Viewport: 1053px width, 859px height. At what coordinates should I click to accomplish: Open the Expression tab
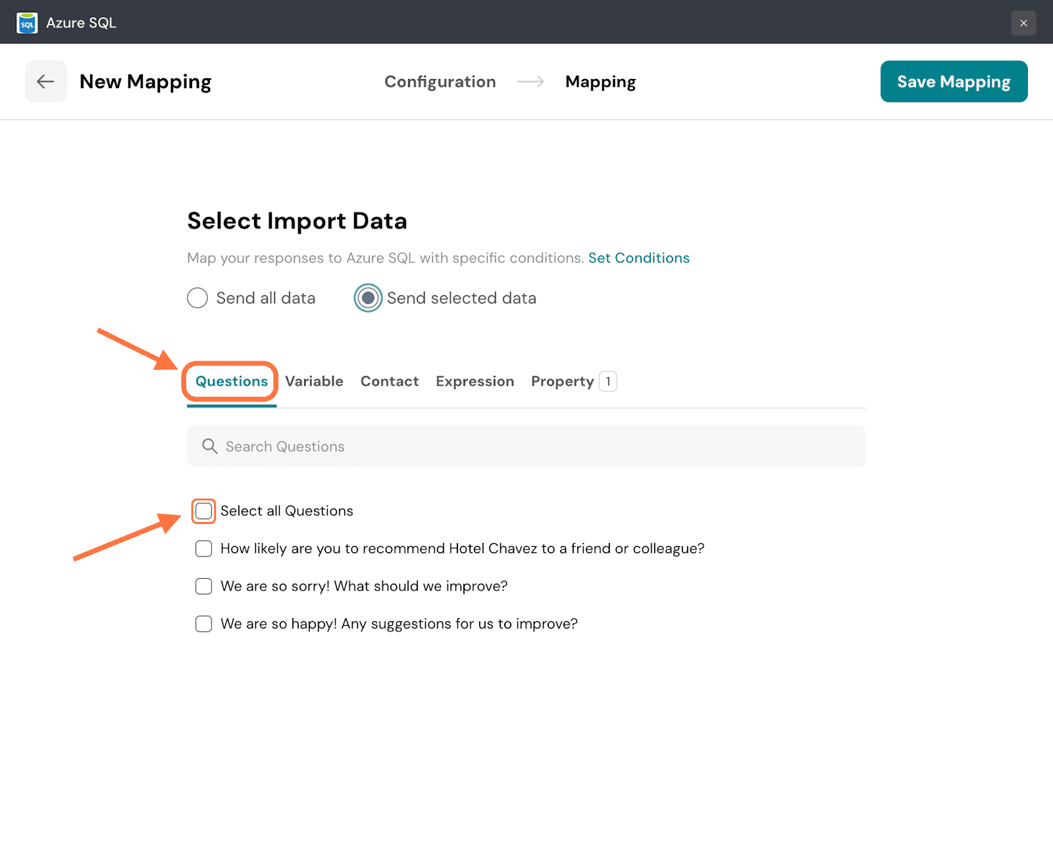(475, 382)
